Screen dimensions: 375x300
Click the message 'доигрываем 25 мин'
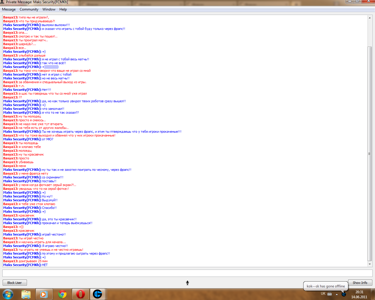[x=33, y=261]
